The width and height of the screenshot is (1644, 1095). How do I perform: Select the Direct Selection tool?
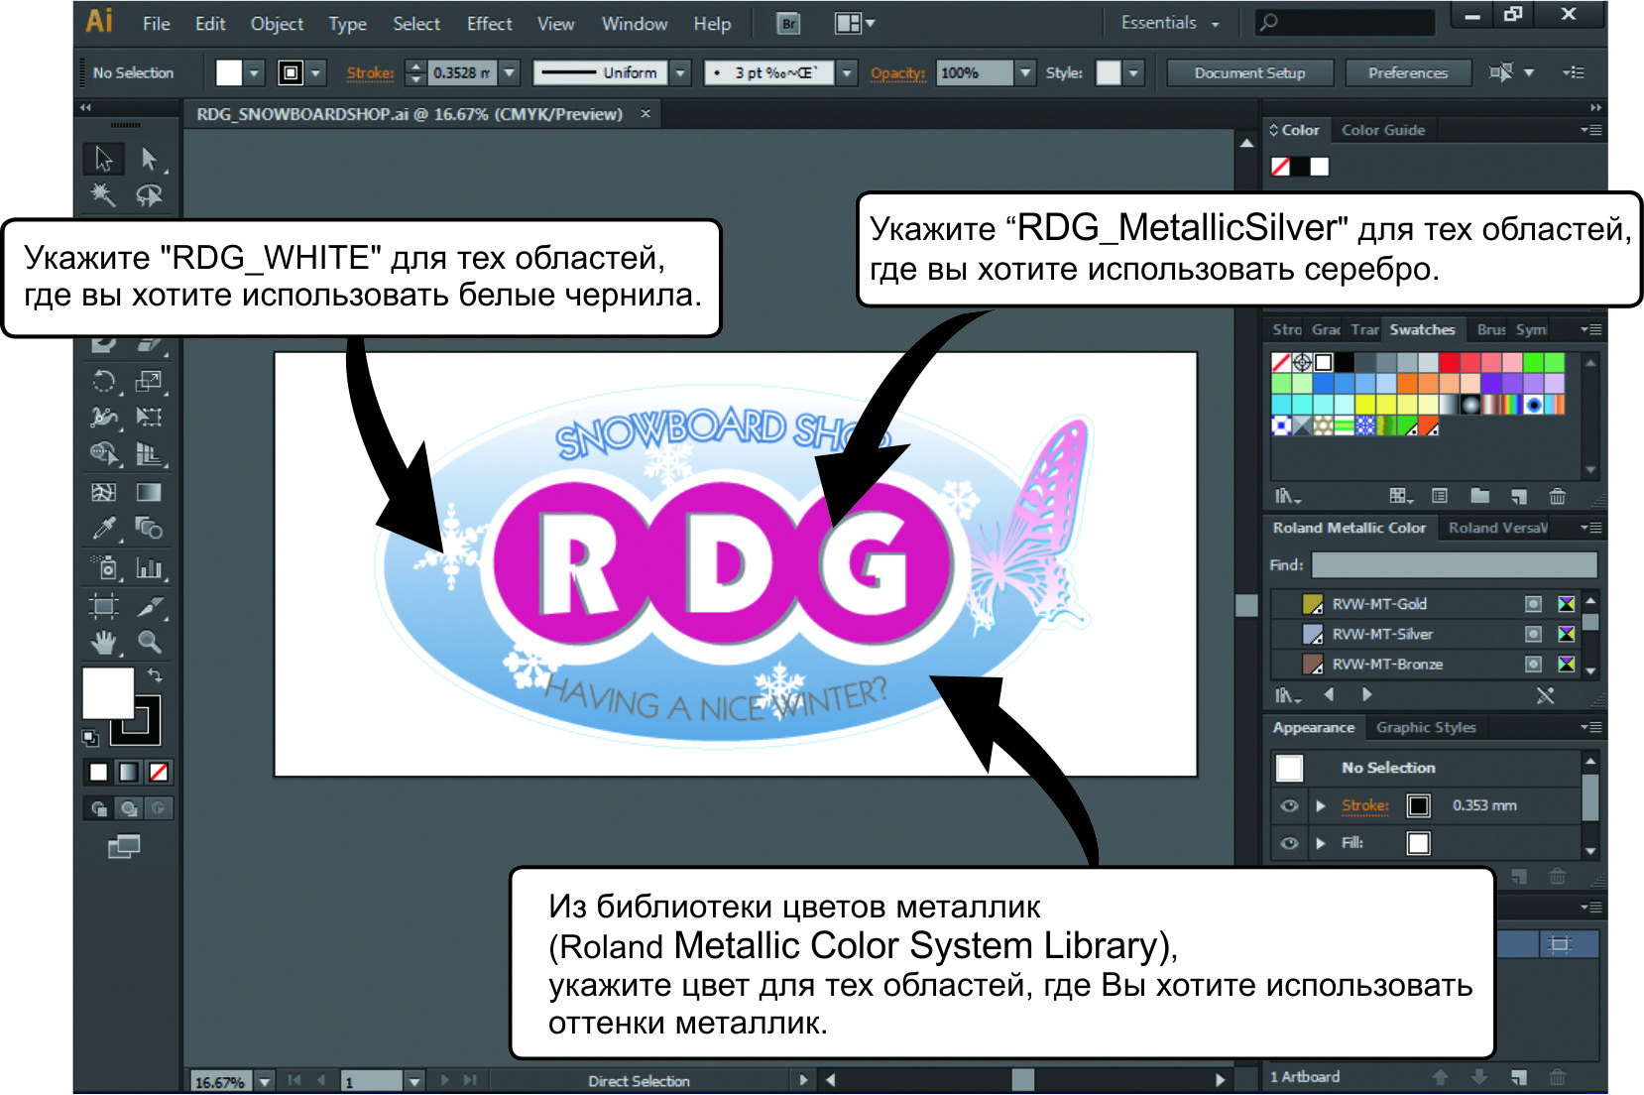(x=149, y=159)
